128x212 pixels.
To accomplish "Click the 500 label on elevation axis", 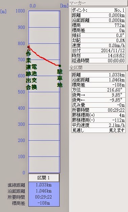I will [x=21, y=92].
